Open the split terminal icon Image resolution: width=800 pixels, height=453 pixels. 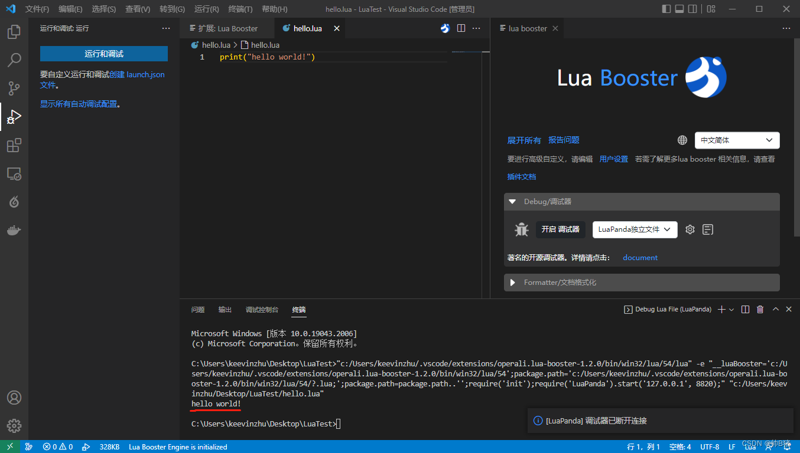tap(745, 309)
